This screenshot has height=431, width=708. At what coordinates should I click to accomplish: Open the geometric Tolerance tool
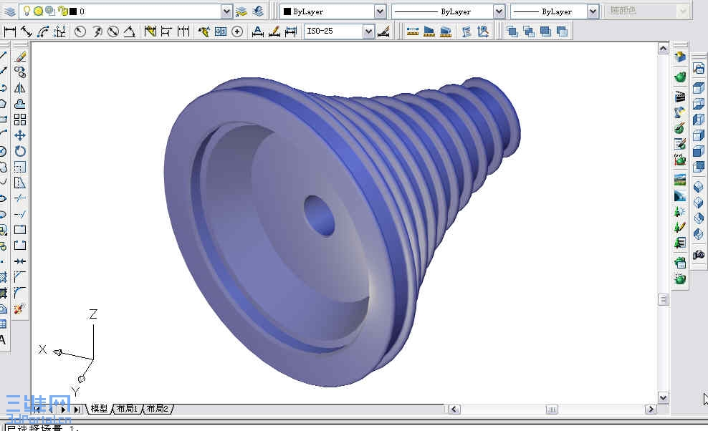pos(220,31)
